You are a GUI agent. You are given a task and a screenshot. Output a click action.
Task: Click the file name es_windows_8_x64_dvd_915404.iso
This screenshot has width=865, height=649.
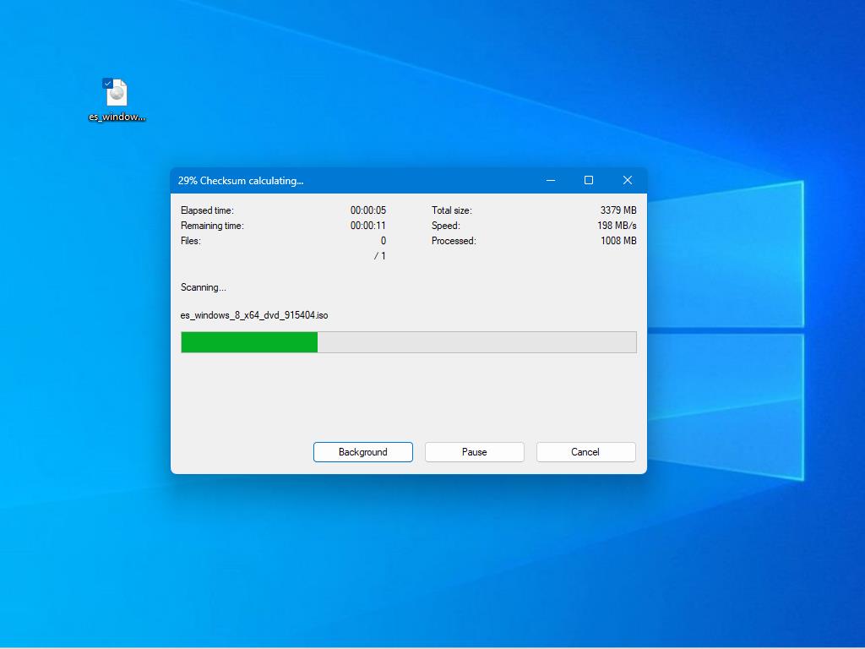click(x=254, y=315)
